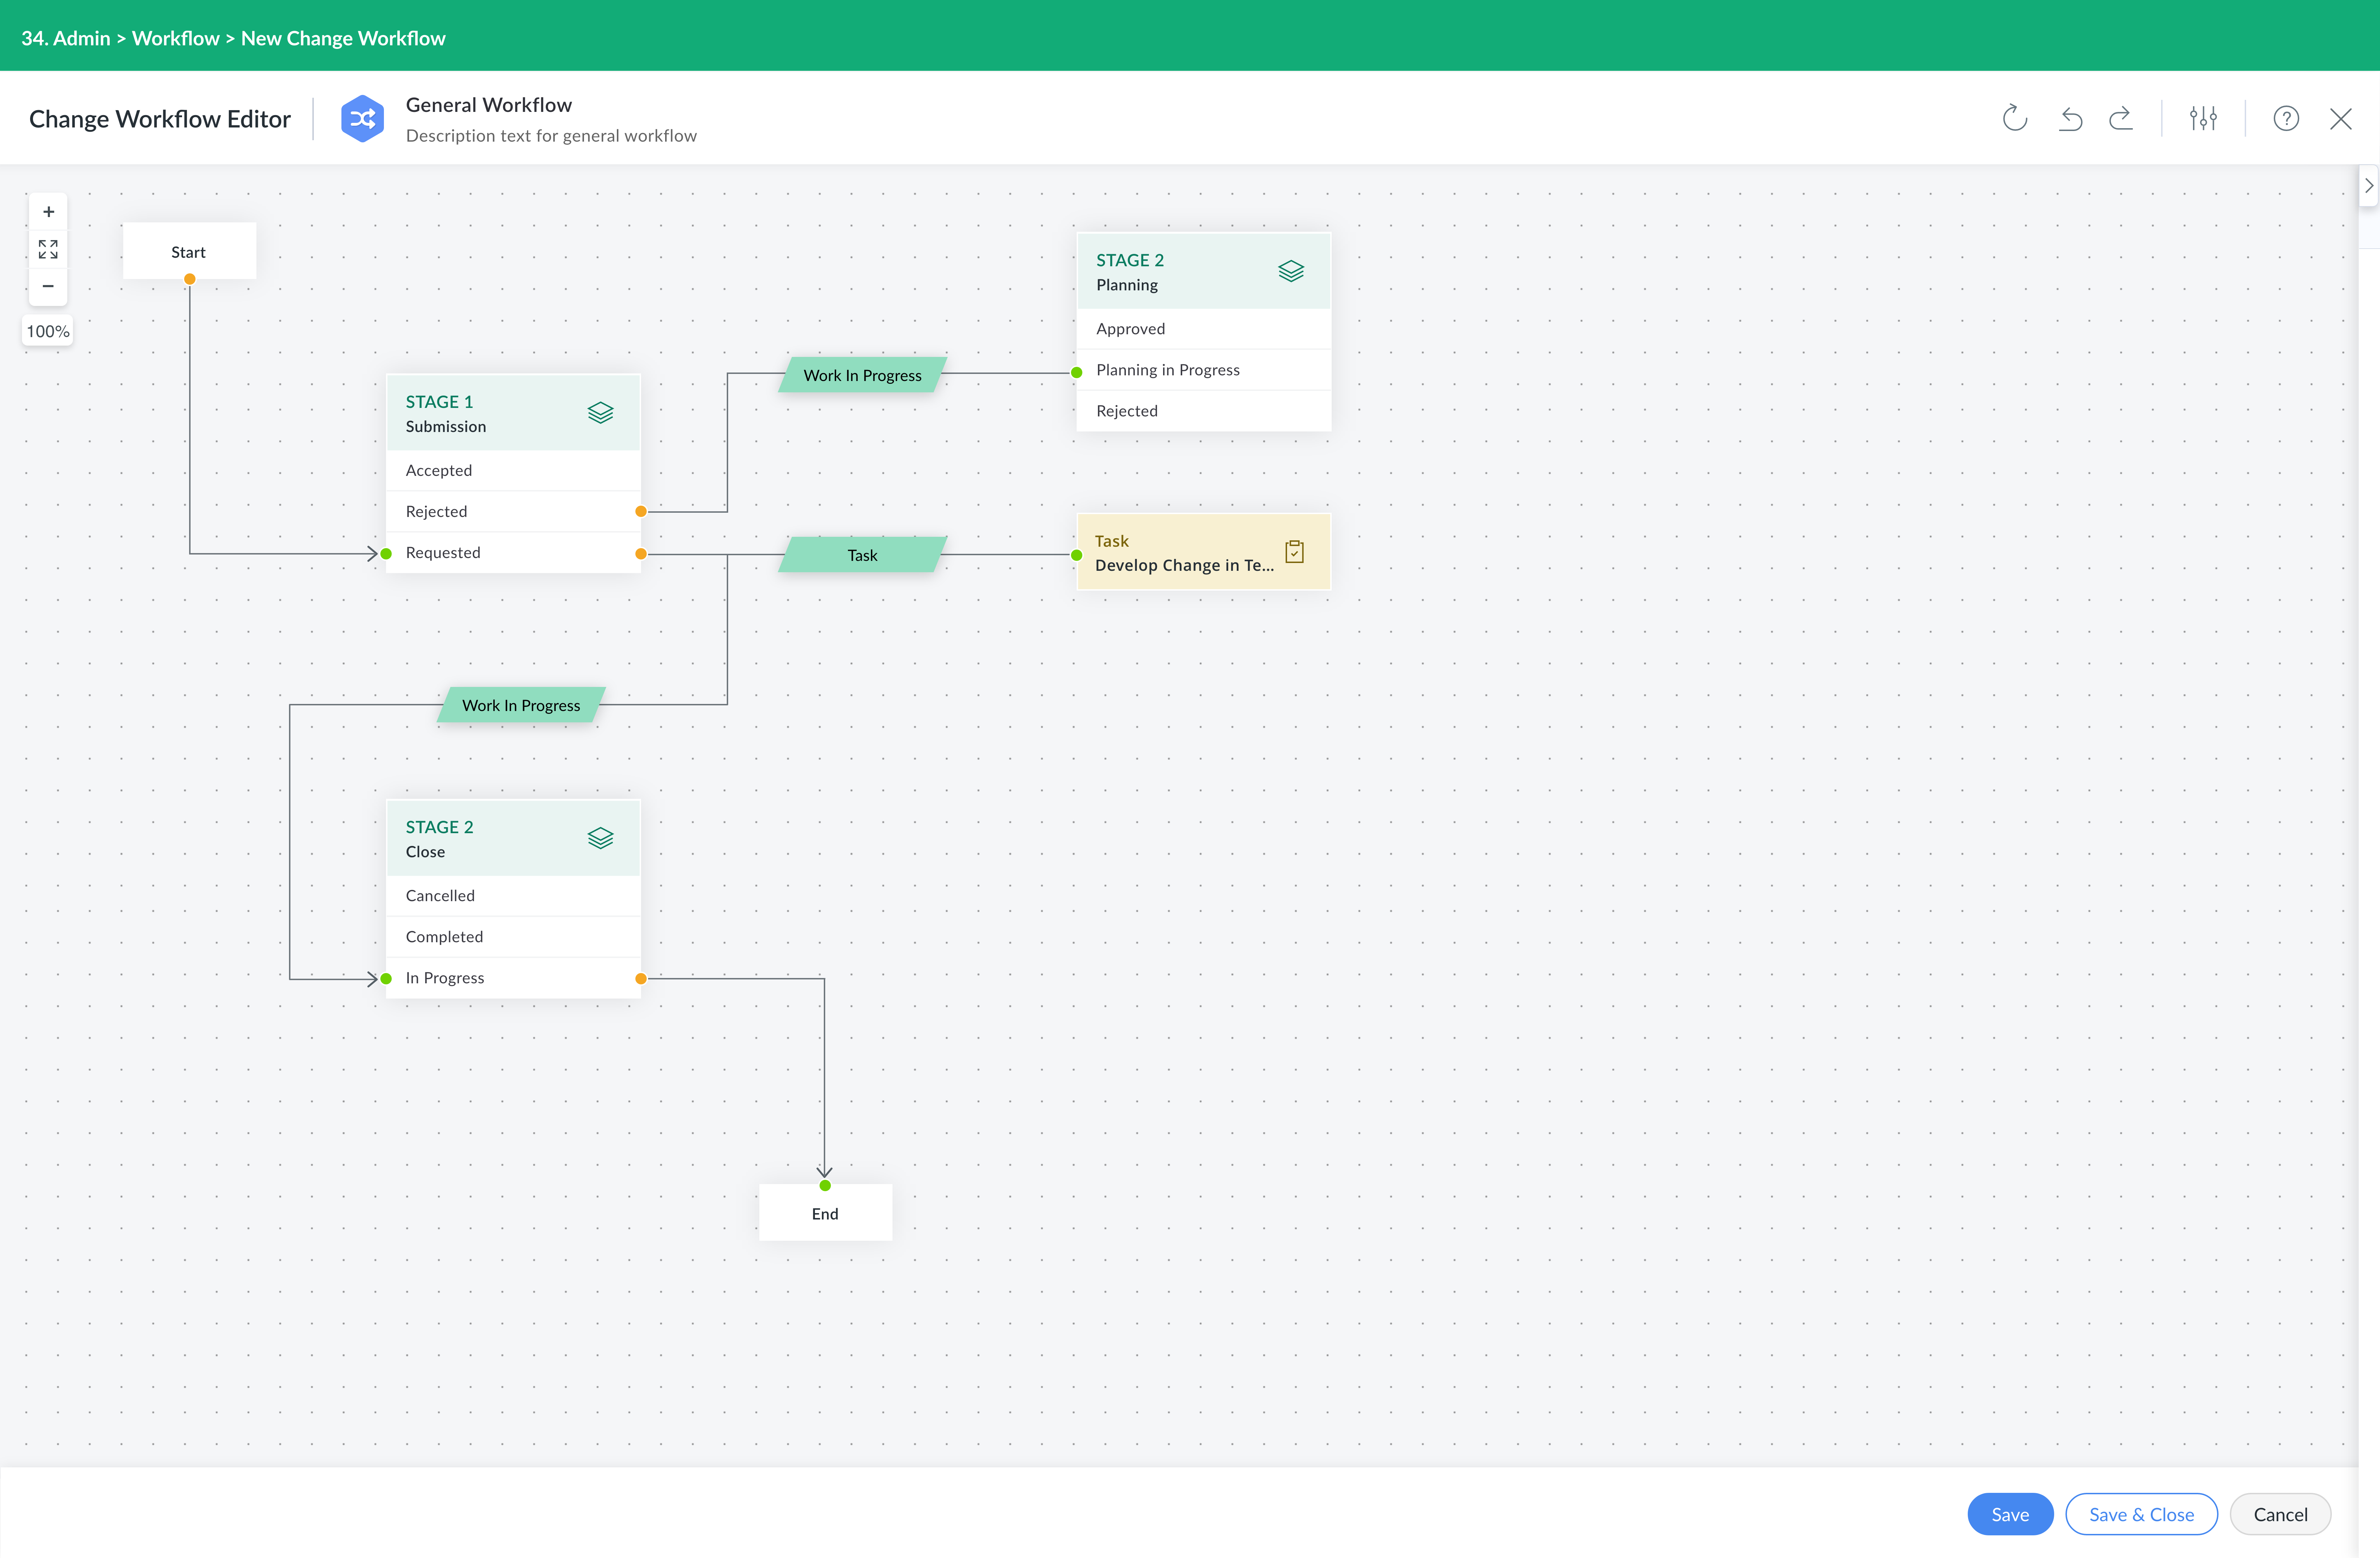Viewport: 2380px width, 1558px height.
Task: Zoom in on the canvas
Action: [48, 212]
